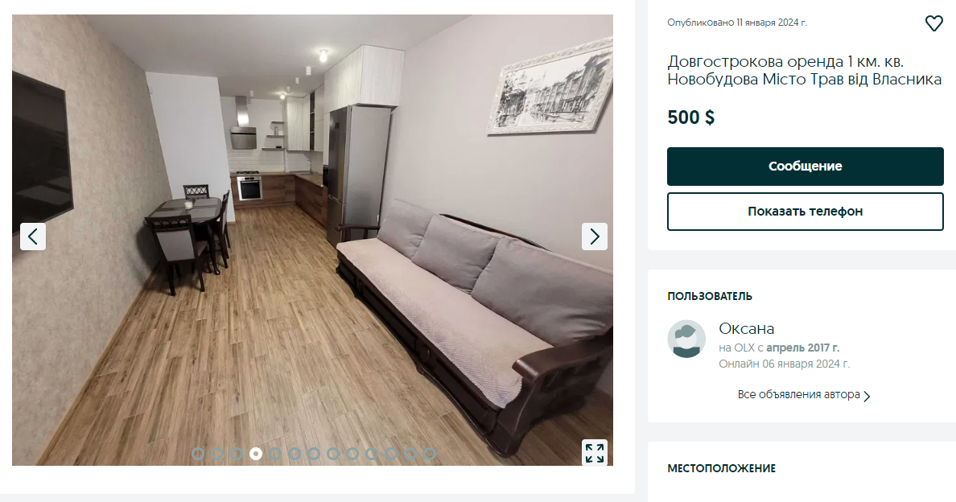The height and width of the screenshot is (502, 956).
Task: Jump to seventh photo dot indicator
Action: [313, 454]
